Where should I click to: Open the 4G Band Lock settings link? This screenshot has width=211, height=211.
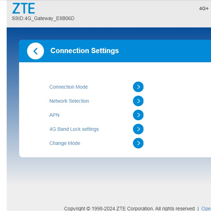tap(74, 129)
